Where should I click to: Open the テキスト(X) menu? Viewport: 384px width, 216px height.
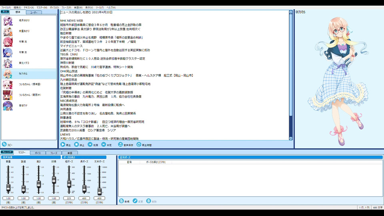29,8
